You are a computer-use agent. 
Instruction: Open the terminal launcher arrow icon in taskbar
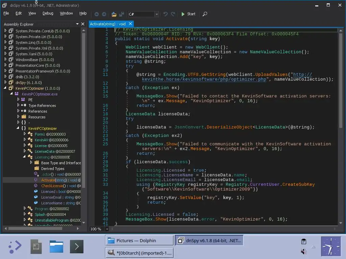point(77,246)
